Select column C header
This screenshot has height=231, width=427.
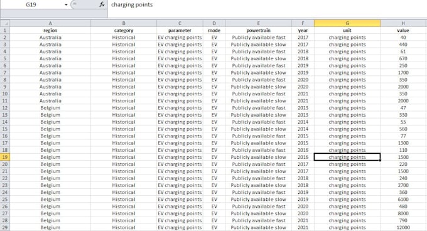click(180, 23)
